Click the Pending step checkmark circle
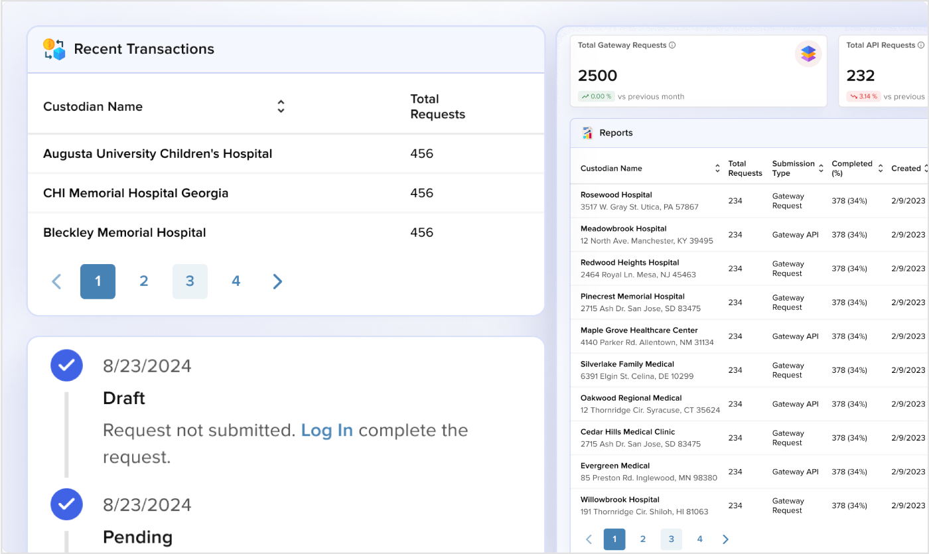The width and height of the screenshot is (929, 554). click(66, 504)
